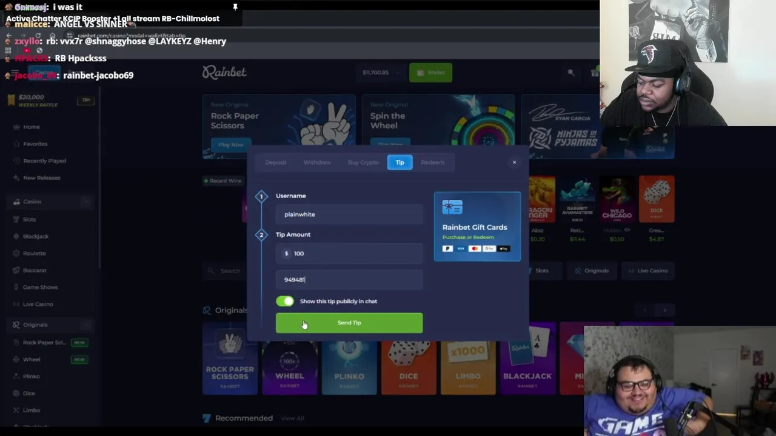Select the Originals filter tab
This screenshot has height=436, width=776.
(591, 271)
